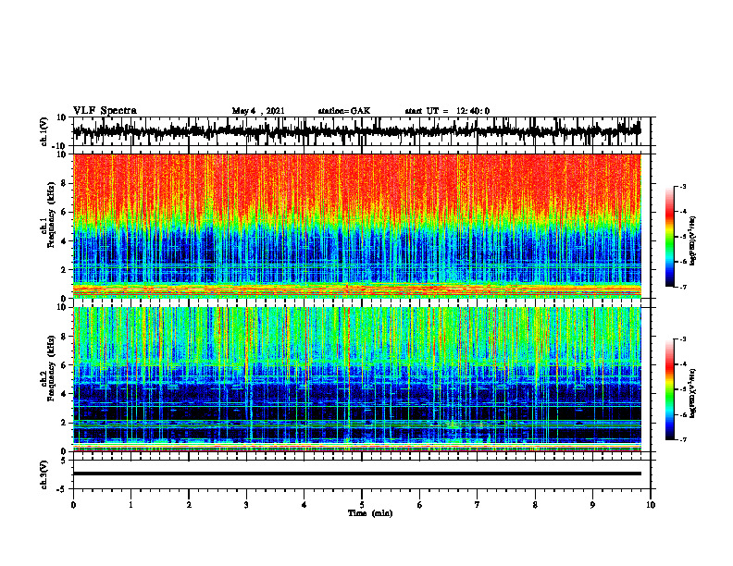The width and height of the screenshot is (733, 566).
Task: Click time axis tick label "2"
Action: [x=189, y=505]
